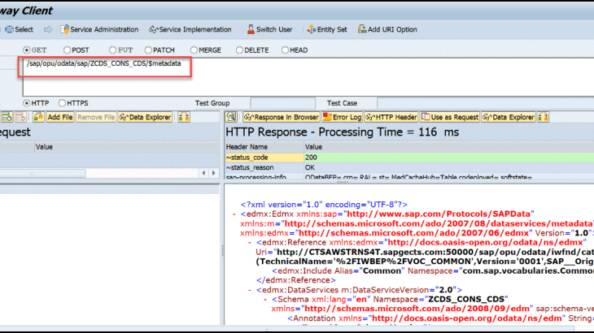
Task: Click the green bars icon in request toolbar
Action: [x=184, y=117]
